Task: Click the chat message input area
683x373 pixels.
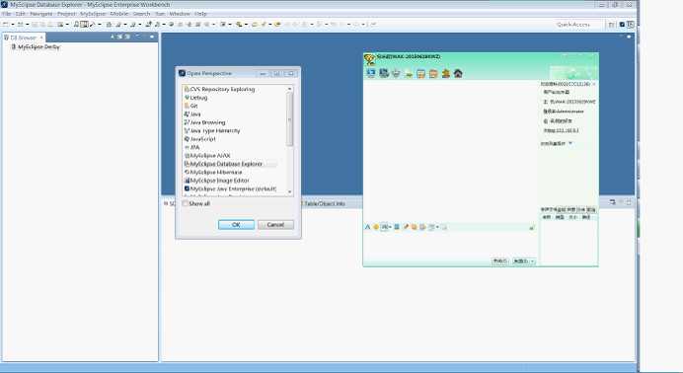Action: tap(449, 244)
